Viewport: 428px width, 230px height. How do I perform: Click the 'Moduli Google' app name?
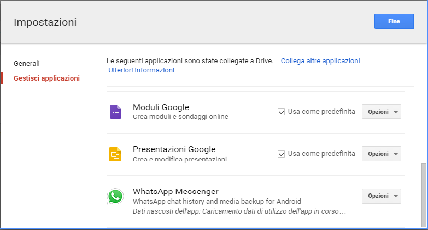click(x=161, y=107)
